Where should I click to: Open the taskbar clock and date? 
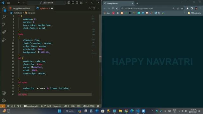193,111
